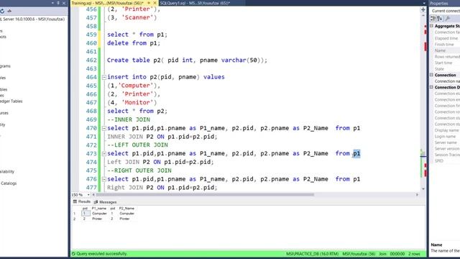Click the vertical scrollbar down arrow
Screen dimensions: 460x259
click(x=423, y=188)
